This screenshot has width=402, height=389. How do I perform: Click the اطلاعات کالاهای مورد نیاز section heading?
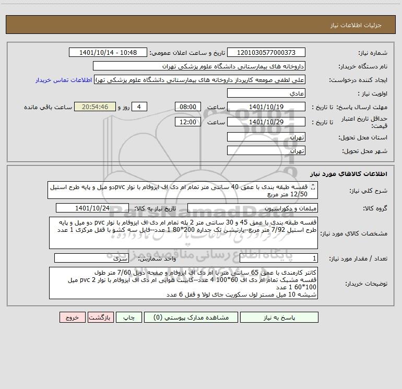click(x=349, y=174)
